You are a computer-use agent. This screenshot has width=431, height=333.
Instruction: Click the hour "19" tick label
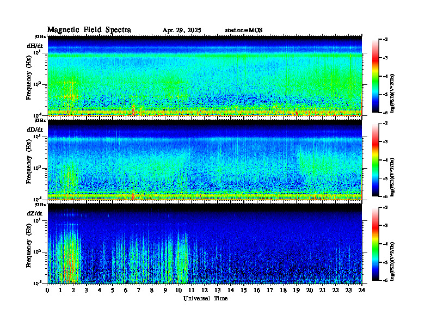[296, 290]
